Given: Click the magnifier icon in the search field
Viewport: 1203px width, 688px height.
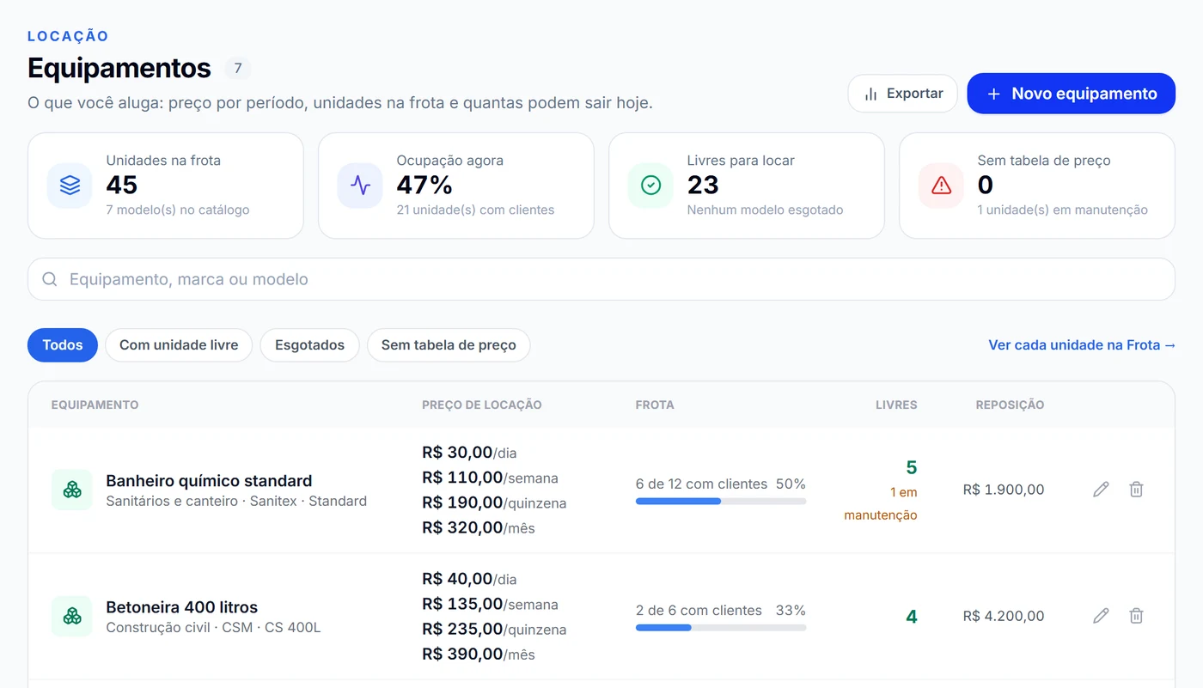Looking at the screenshot, I should pos(50,279).
